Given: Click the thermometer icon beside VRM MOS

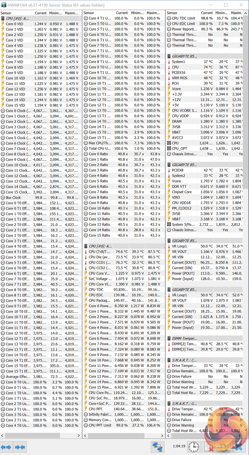Looking at the screenshot, I should coord(169,78).
